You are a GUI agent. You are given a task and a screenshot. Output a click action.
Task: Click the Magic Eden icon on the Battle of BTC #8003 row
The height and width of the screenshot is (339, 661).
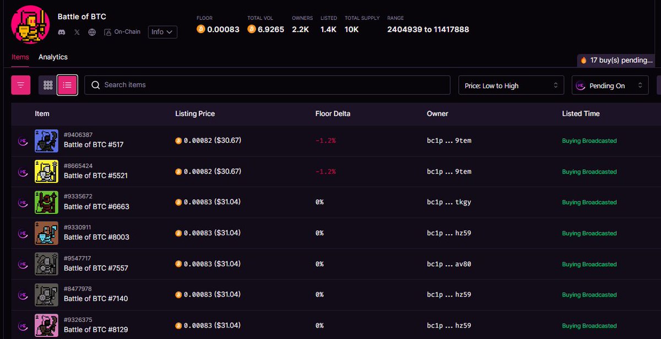23,233
